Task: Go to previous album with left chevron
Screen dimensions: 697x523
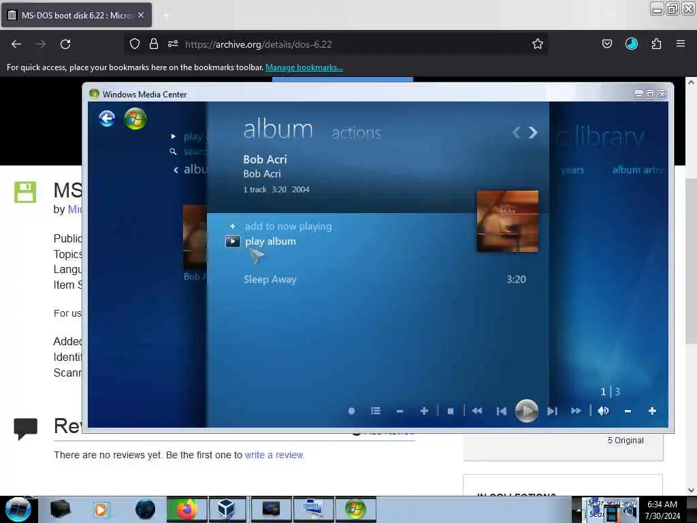Action: [516, 133]
